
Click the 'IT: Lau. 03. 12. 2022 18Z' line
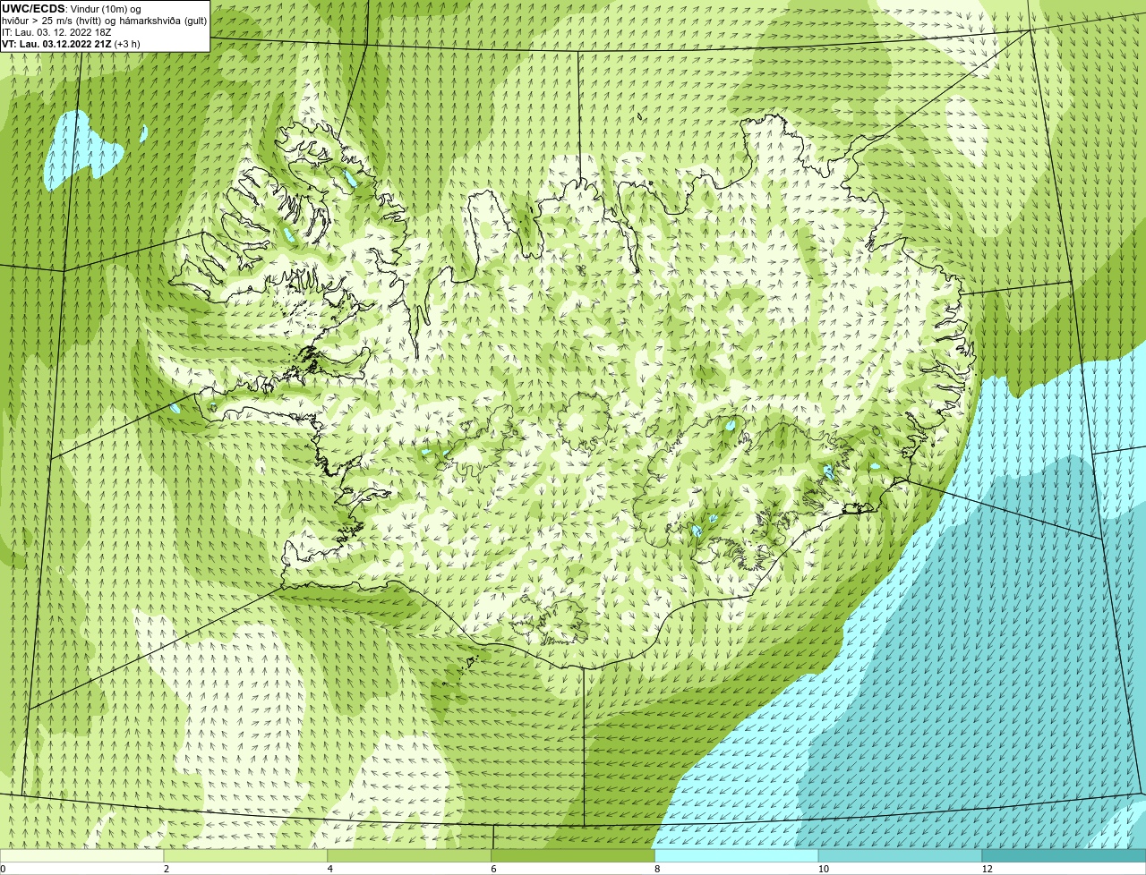point(56,31)
